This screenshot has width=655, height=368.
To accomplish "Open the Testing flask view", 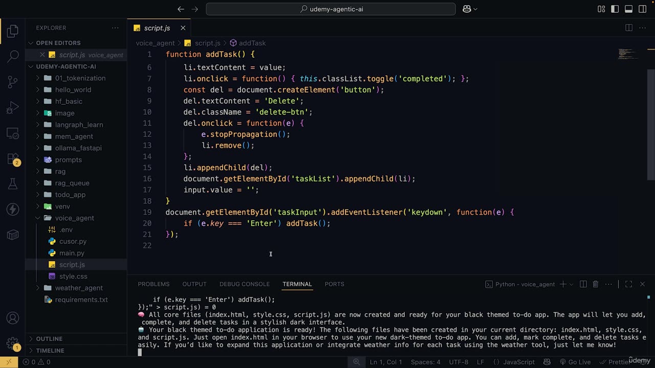I will (13, 184).
